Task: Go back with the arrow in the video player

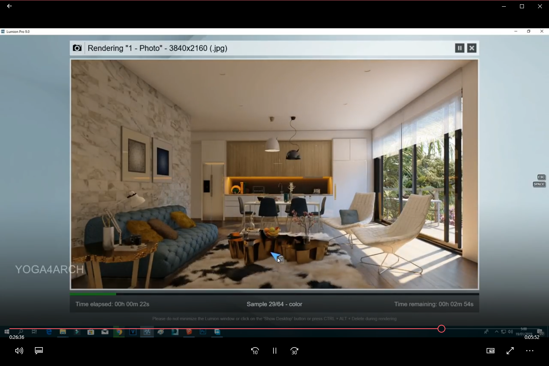Action: [9, 6]
